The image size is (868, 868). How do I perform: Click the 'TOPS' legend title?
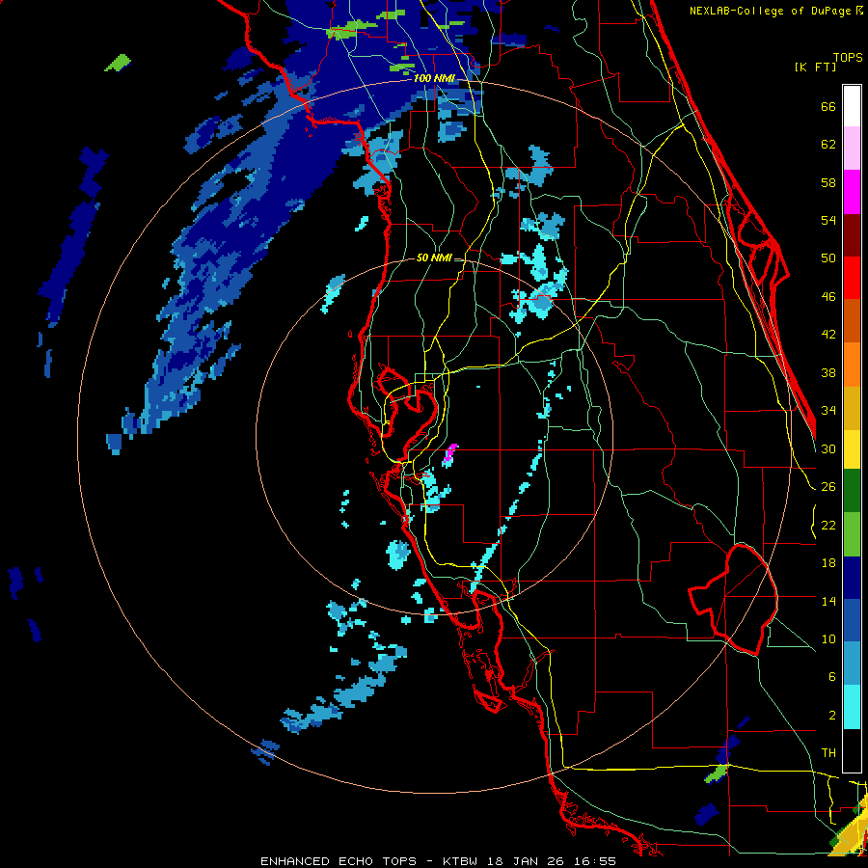pyautogui.click(x=848, y=57)
